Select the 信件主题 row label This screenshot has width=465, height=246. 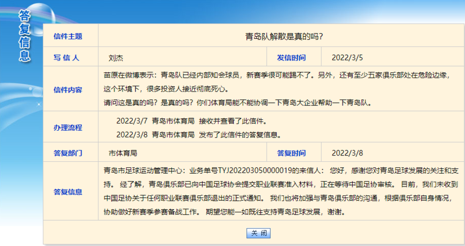[x=68, y=36]
